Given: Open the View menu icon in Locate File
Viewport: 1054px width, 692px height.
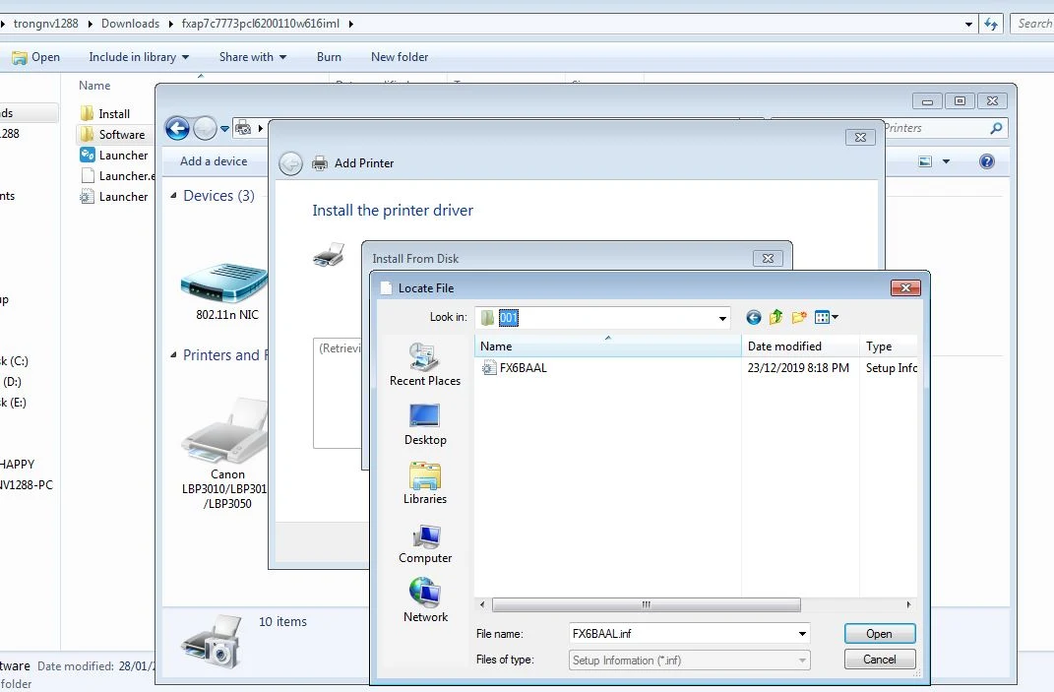Looking at the screenshot, I should tap(826, 317).
